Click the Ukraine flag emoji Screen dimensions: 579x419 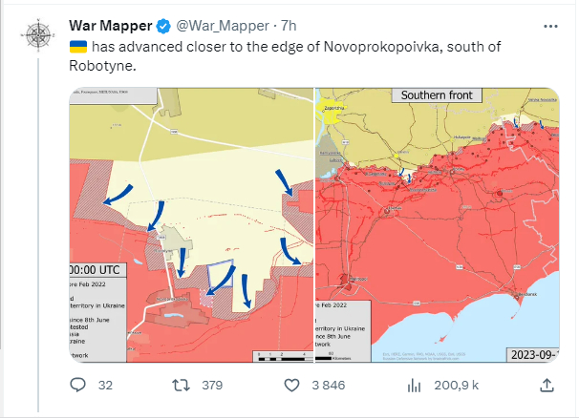pyautogui.click(x=78, y=47)
